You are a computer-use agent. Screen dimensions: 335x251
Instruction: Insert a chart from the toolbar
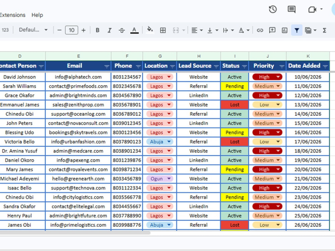point(284,30)
